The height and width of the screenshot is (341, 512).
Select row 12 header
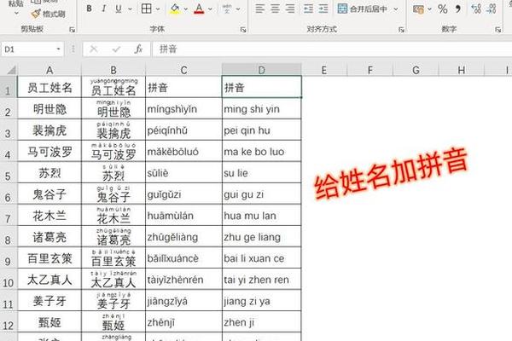point(9,322)
